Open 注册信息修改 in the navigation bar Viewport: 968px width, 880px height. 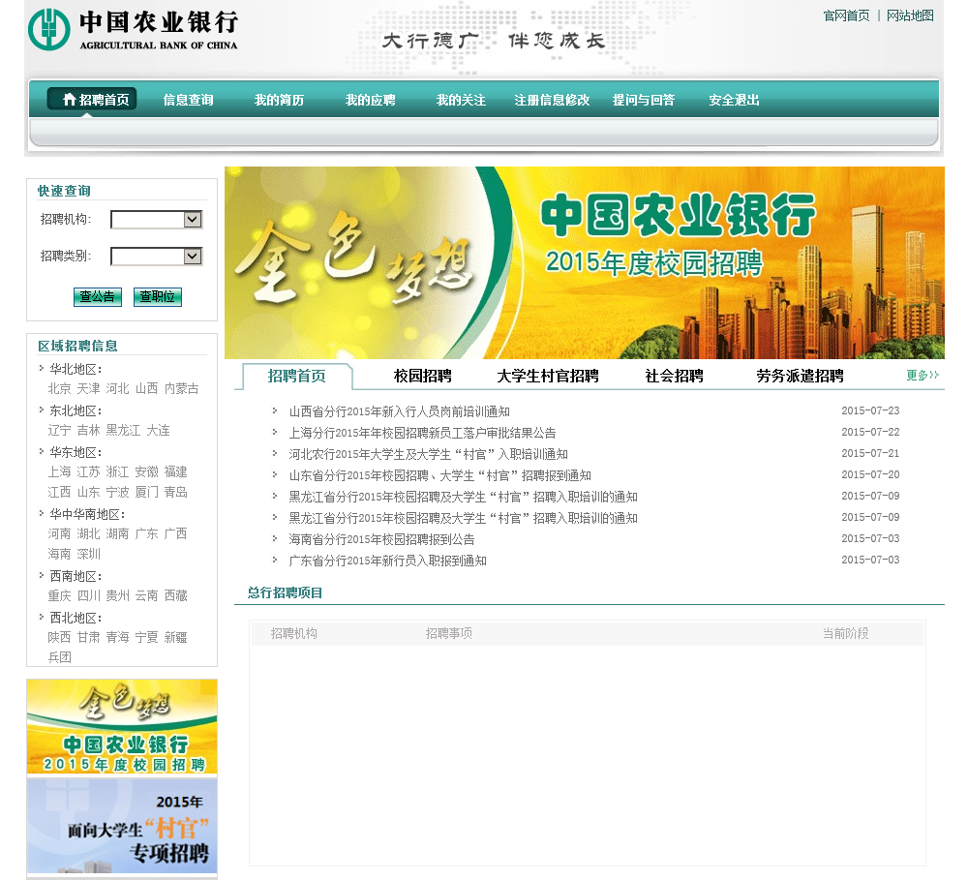(x=552, y=100)
